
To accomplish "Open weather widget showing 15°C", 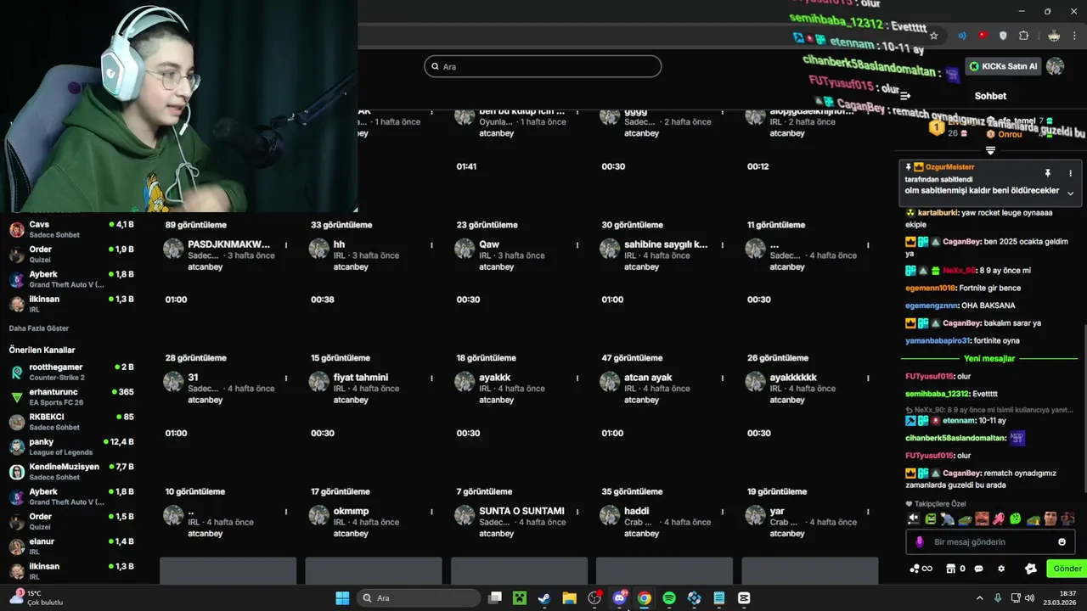I will [37, 598].
